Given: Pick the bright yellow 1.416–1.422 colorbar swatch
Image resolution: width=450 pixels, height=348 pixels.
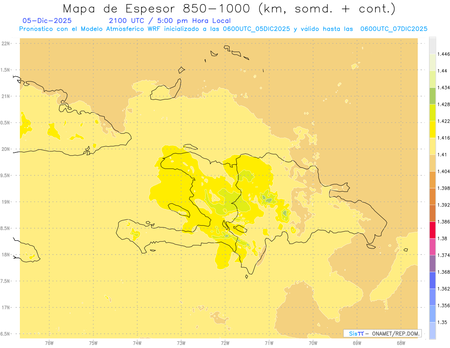Looking at the screenshot, I should coord(432,129).
